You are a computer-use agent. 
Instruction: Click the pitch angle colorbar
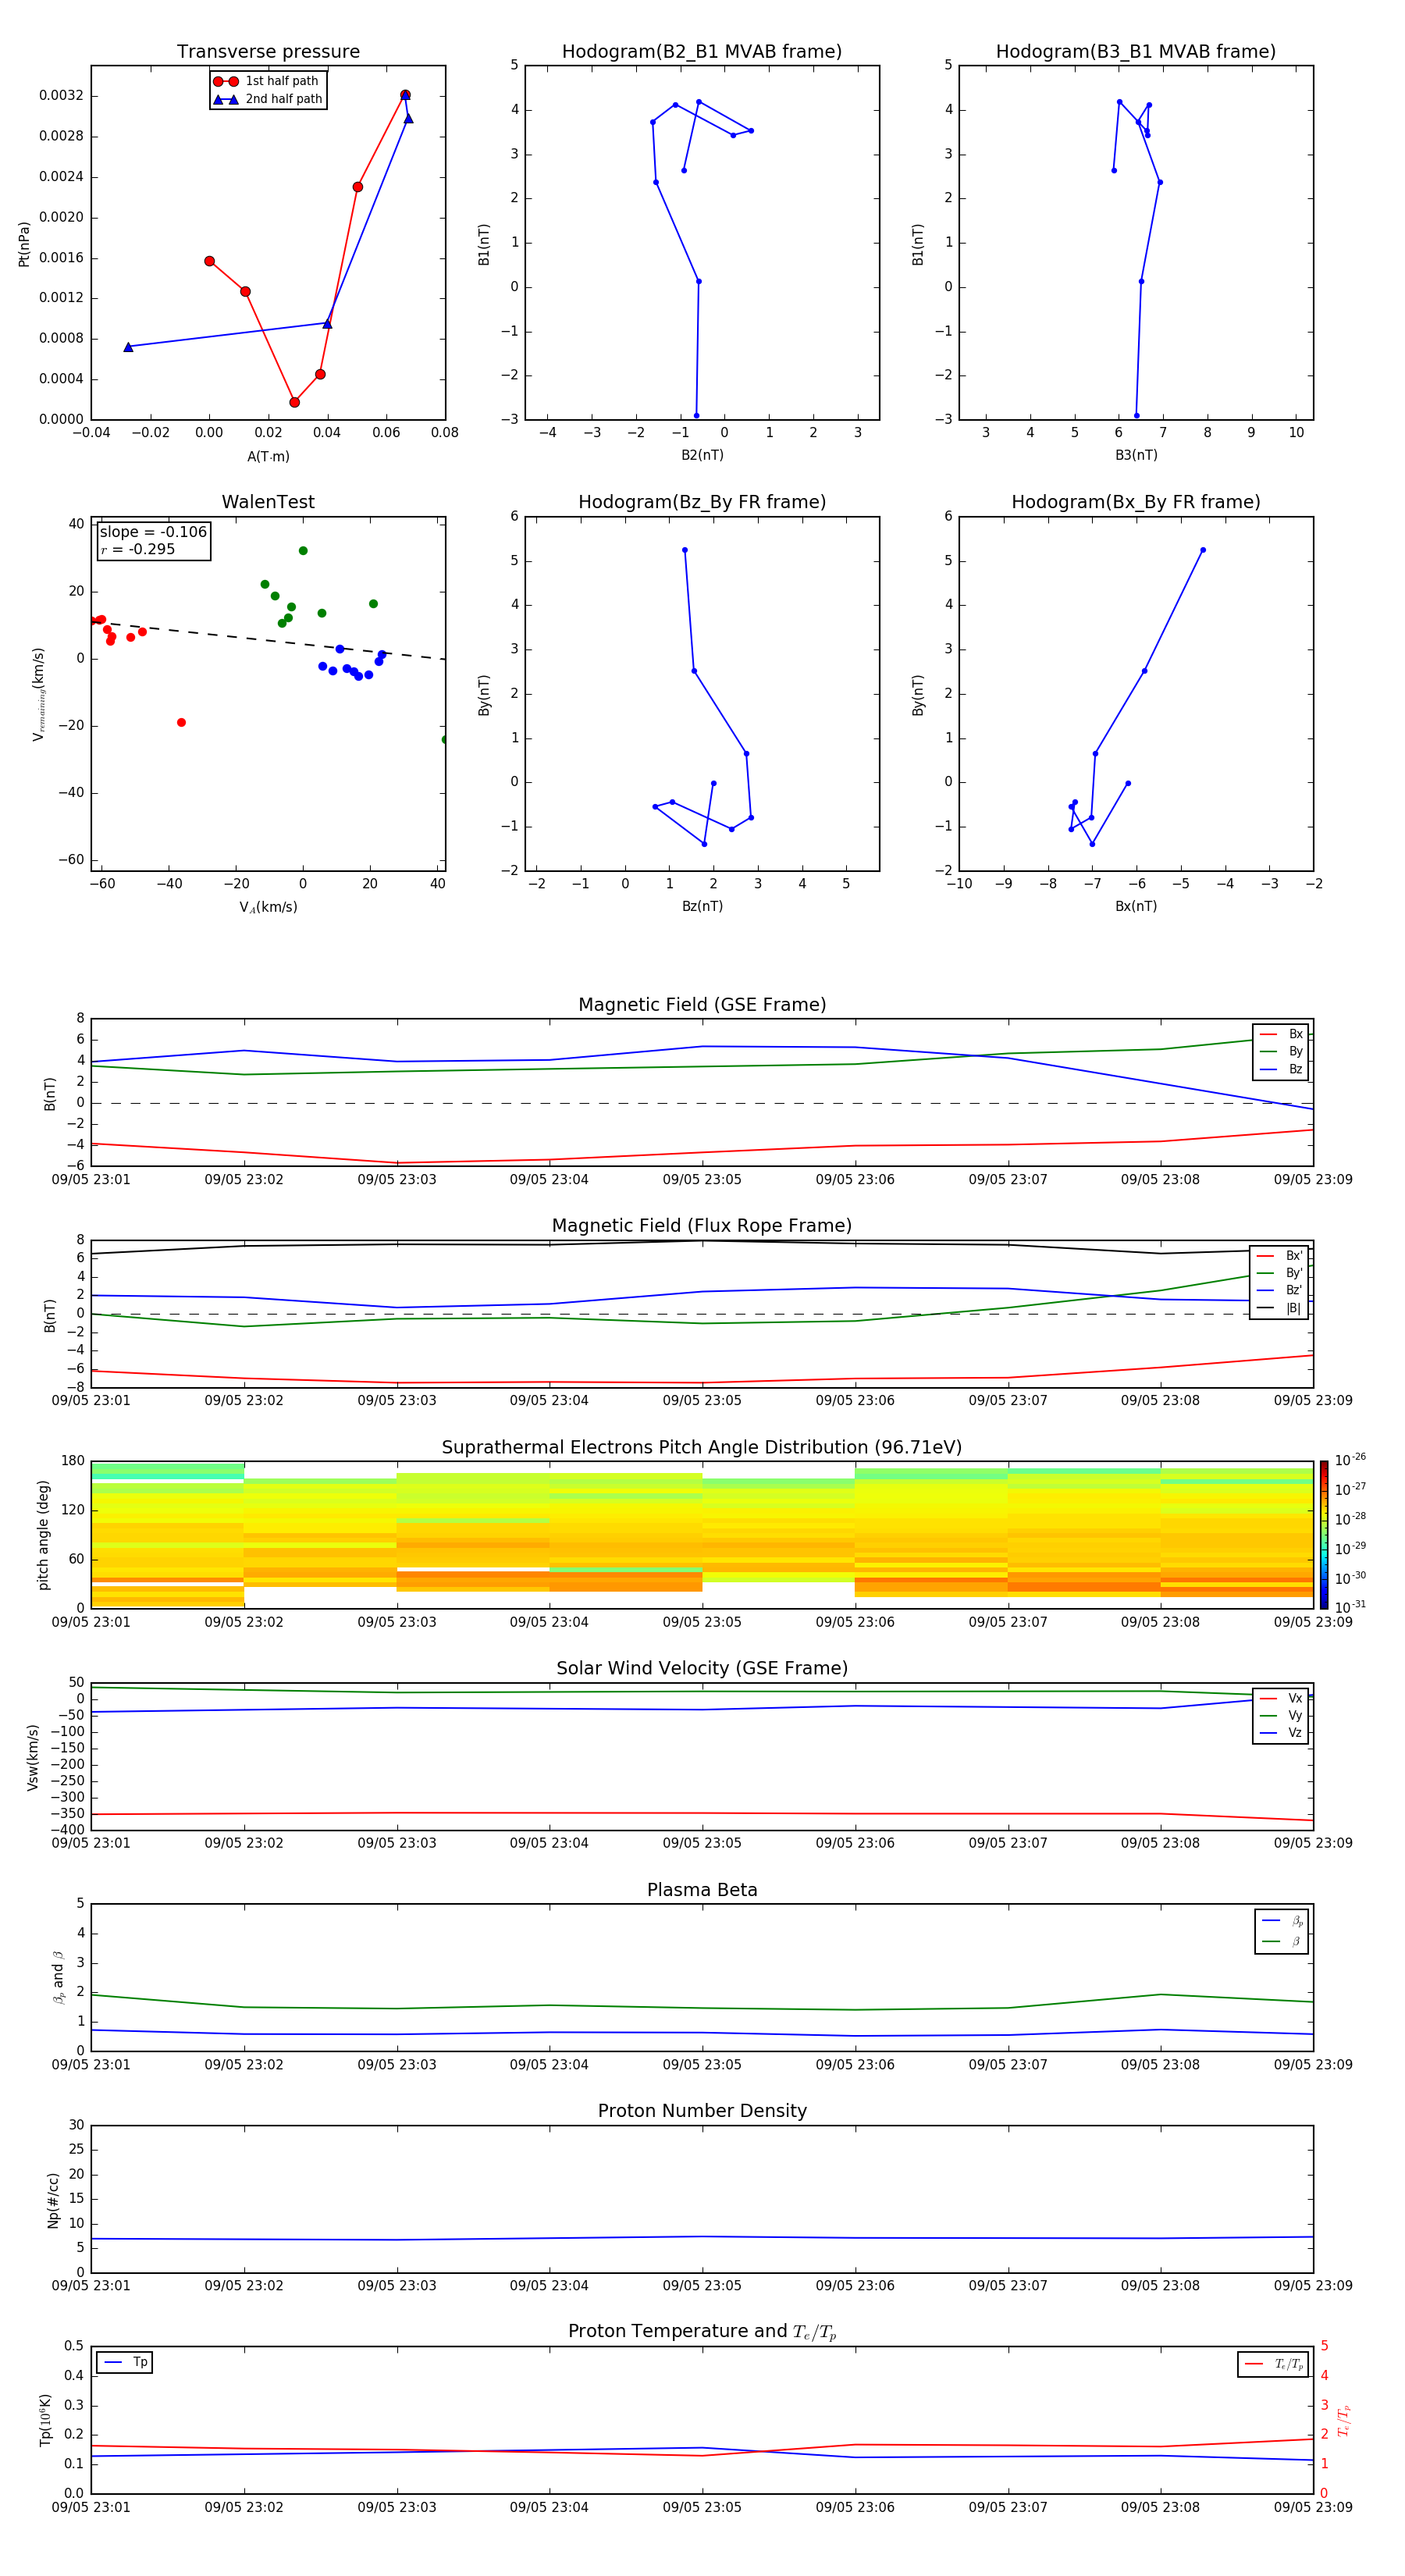pos(1324,1535)
